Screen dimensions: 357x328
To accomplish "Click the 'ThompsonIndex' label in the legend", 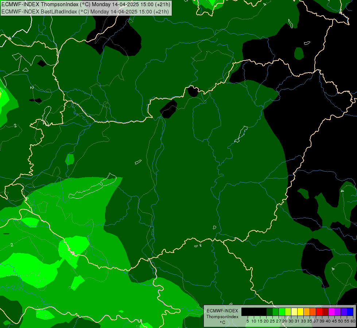I will 222,317.
